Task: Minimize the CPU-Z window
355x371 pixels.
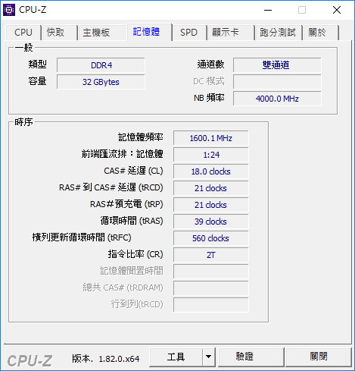Action: [268, 10]
